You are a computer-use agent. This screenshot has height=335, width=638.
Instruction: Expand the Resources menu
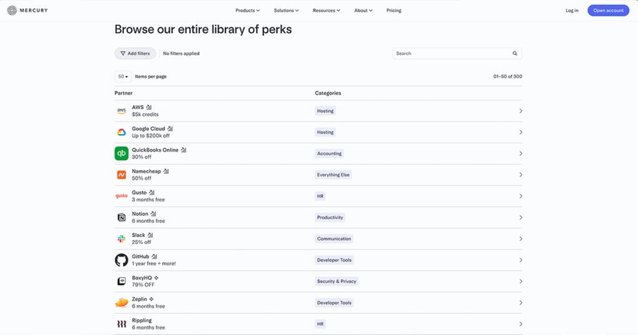(326, 11)
